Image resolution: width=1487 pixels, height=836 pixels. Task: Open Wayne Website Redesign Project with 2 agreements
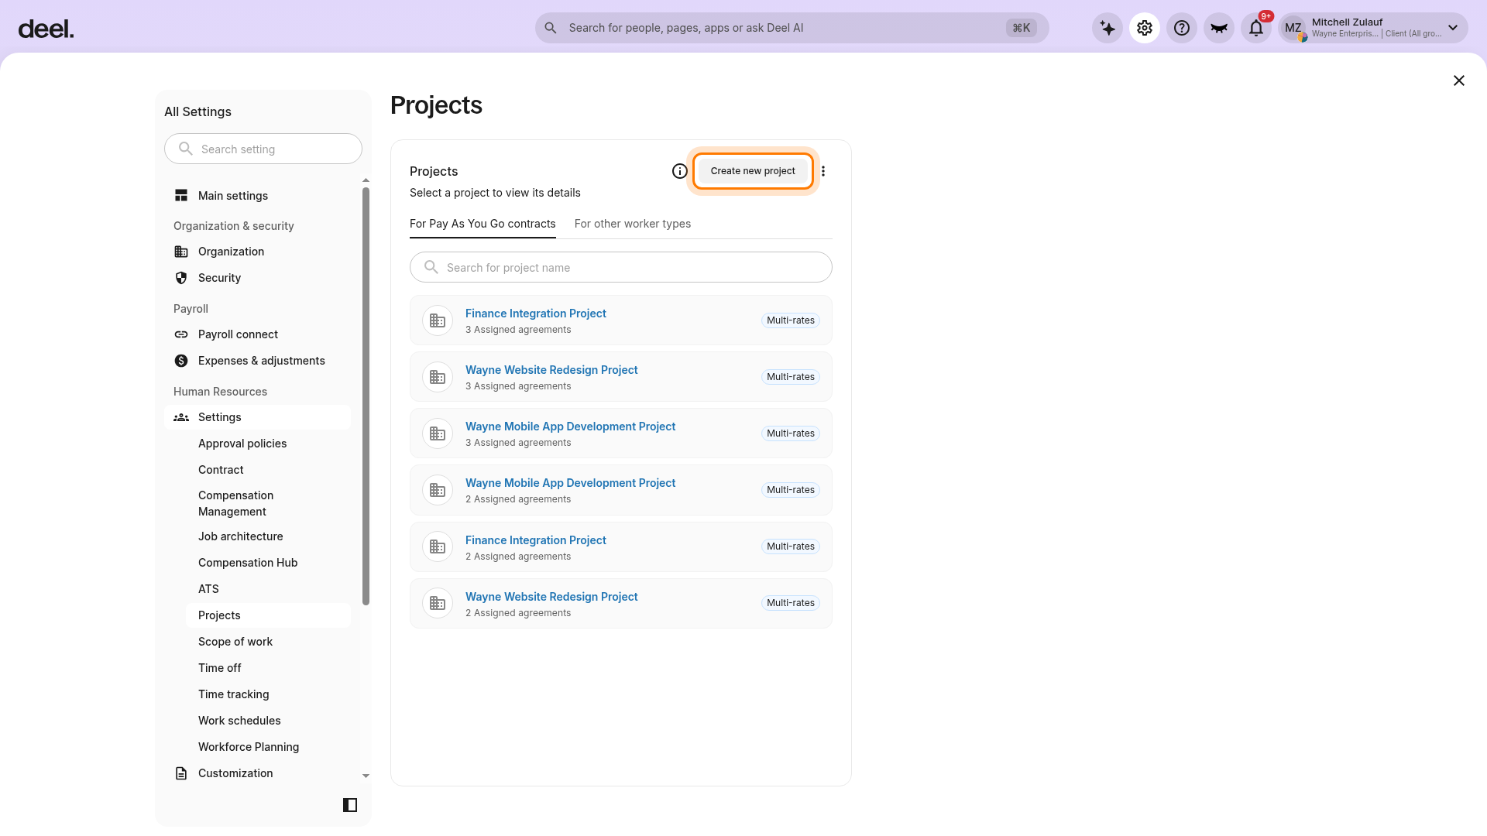pyautogui.click(x=551, y=597)
